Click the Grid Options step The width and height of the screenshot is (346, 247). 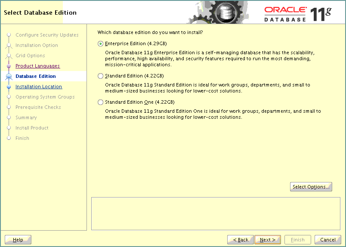tap(30, 56)
